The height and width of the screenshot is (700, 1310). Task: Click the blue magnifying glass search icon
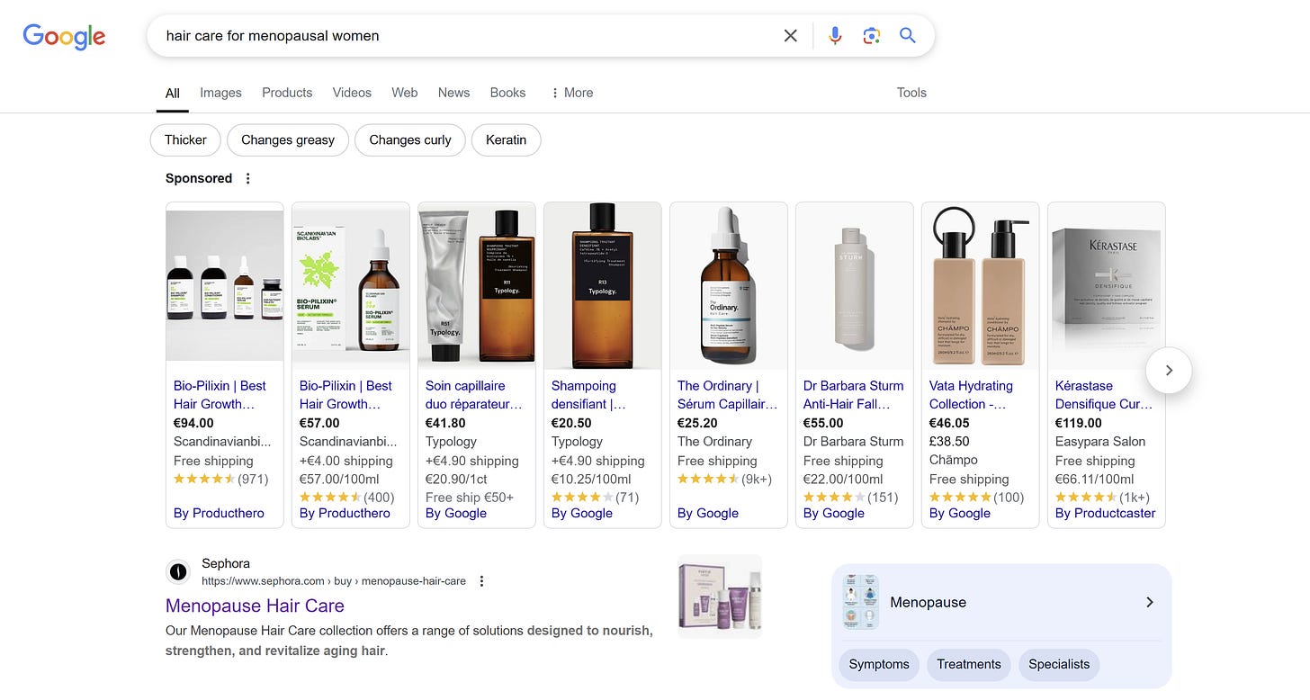[908, 36]
